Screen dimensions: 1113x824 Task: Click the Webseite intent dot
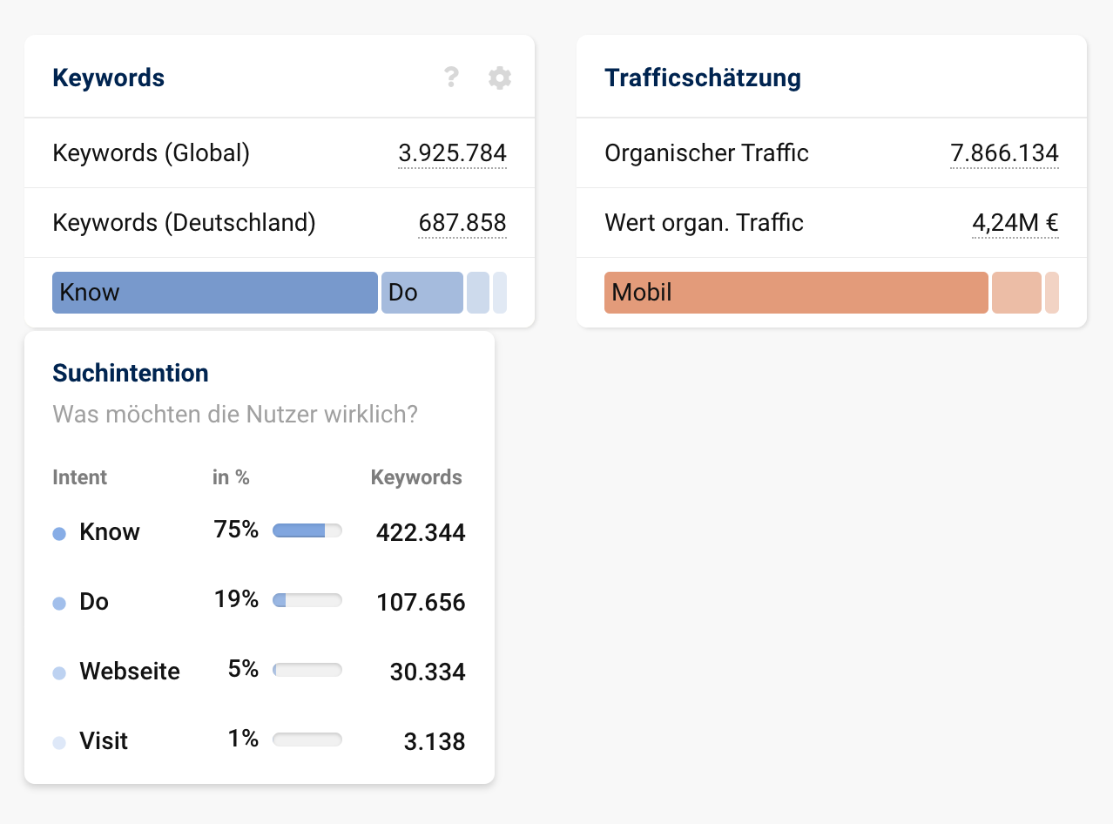click(59, 673)
